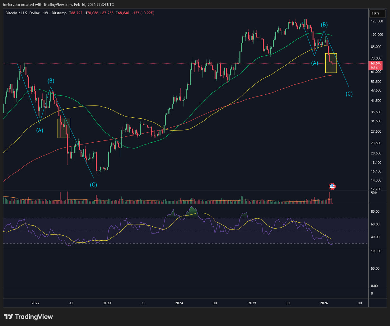
Task: Select the (C) wave label near late 2022
Action: click(x=93, y=185)
